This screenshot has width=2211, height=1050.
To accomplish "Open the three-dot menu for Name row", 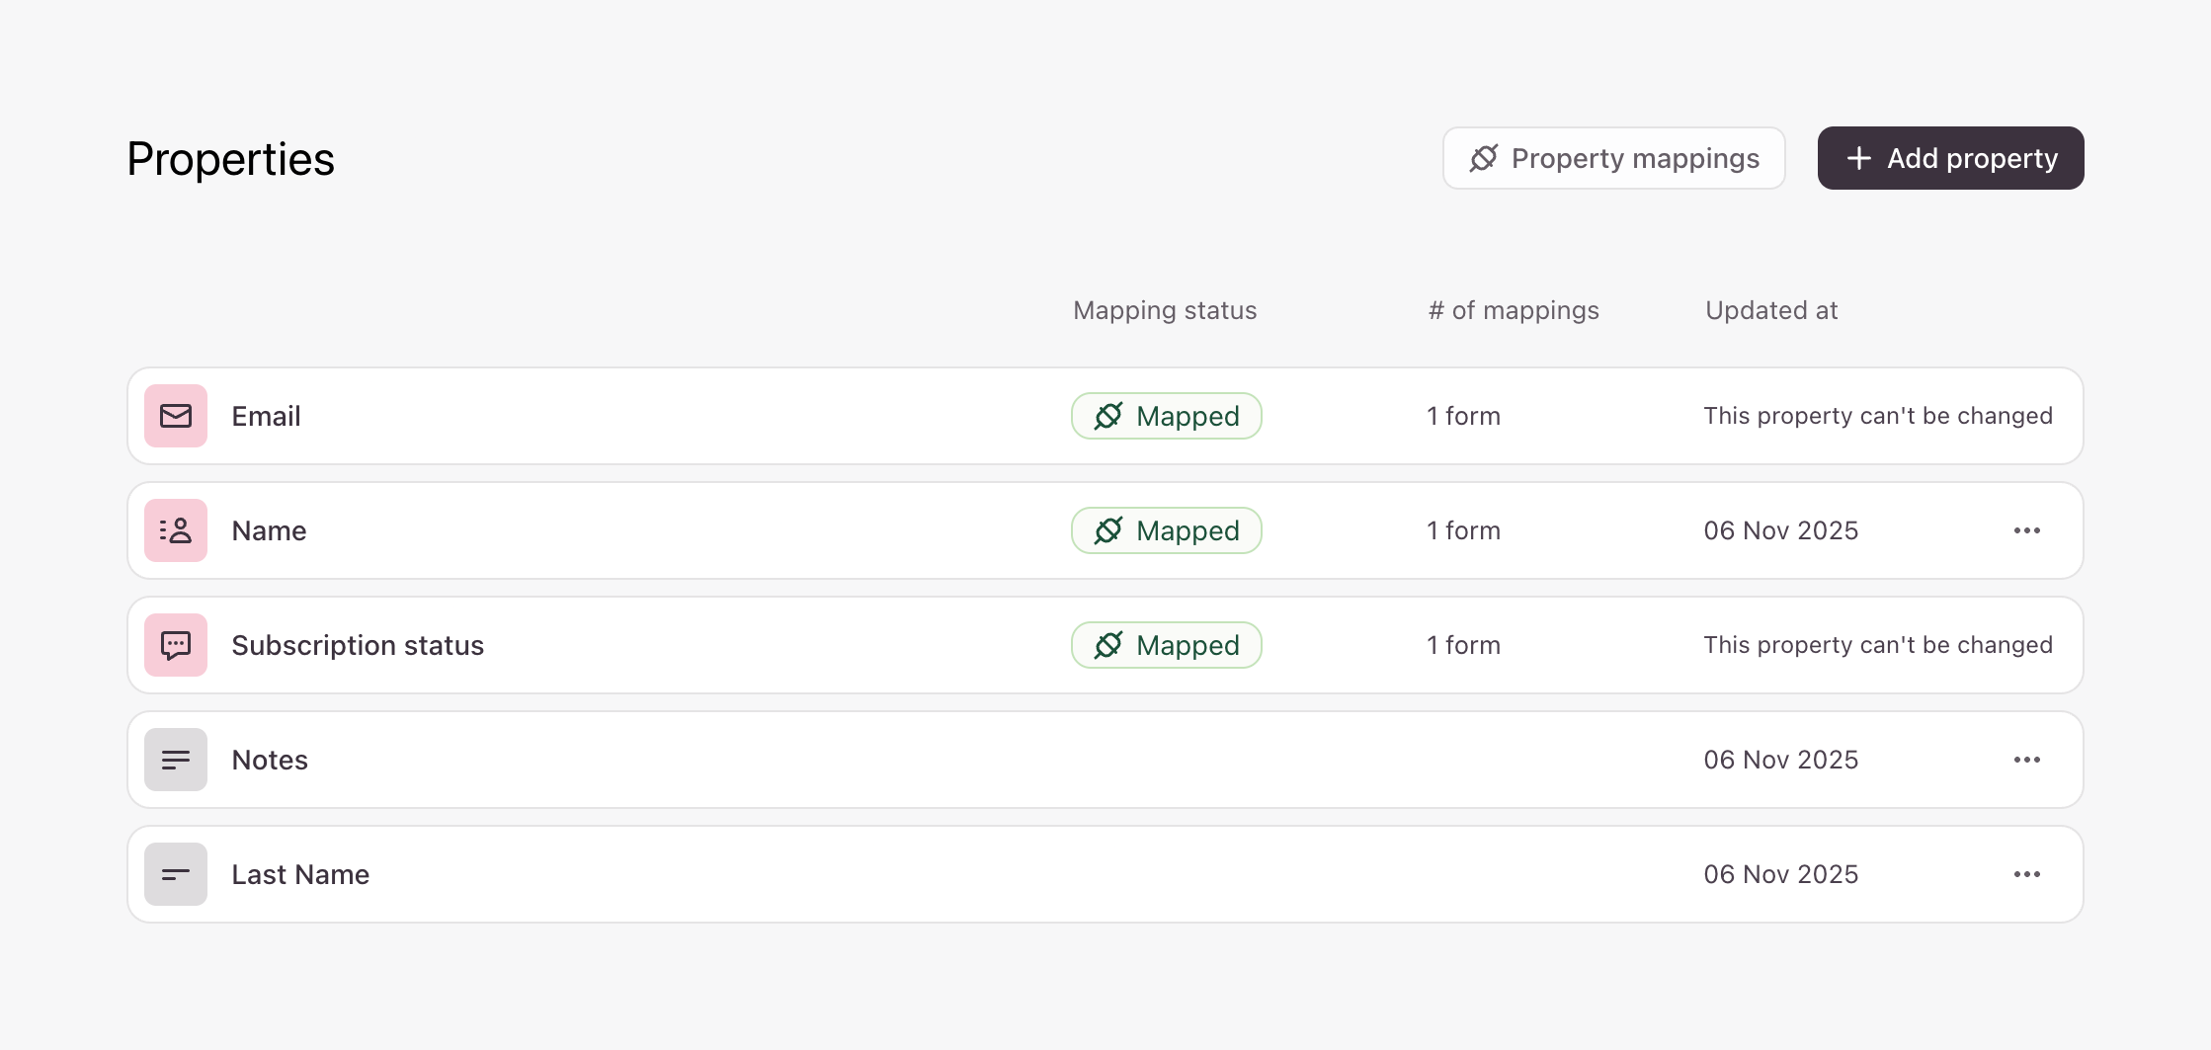I will (2026, 530).
